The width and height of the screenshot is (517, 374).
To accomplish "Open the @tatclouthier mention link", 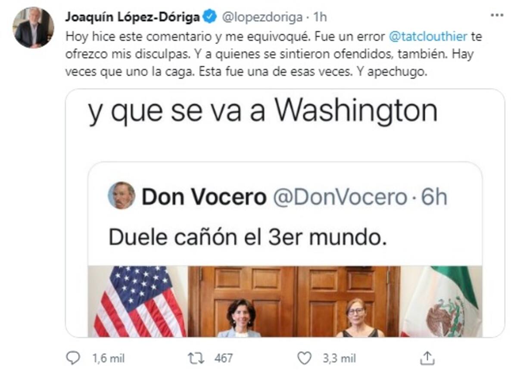I will click(428, 37).
